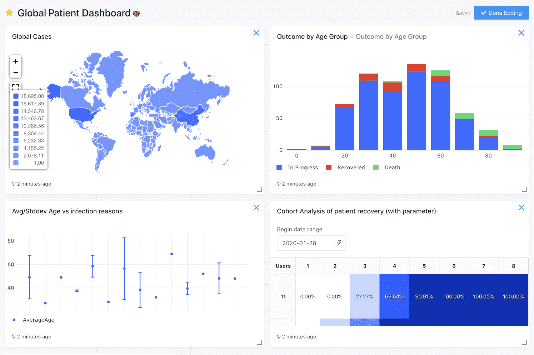This screenshot has height=355, width=534.
Task: Select the 63.64% cell in cohort table
Action: [x=394, y=296]
